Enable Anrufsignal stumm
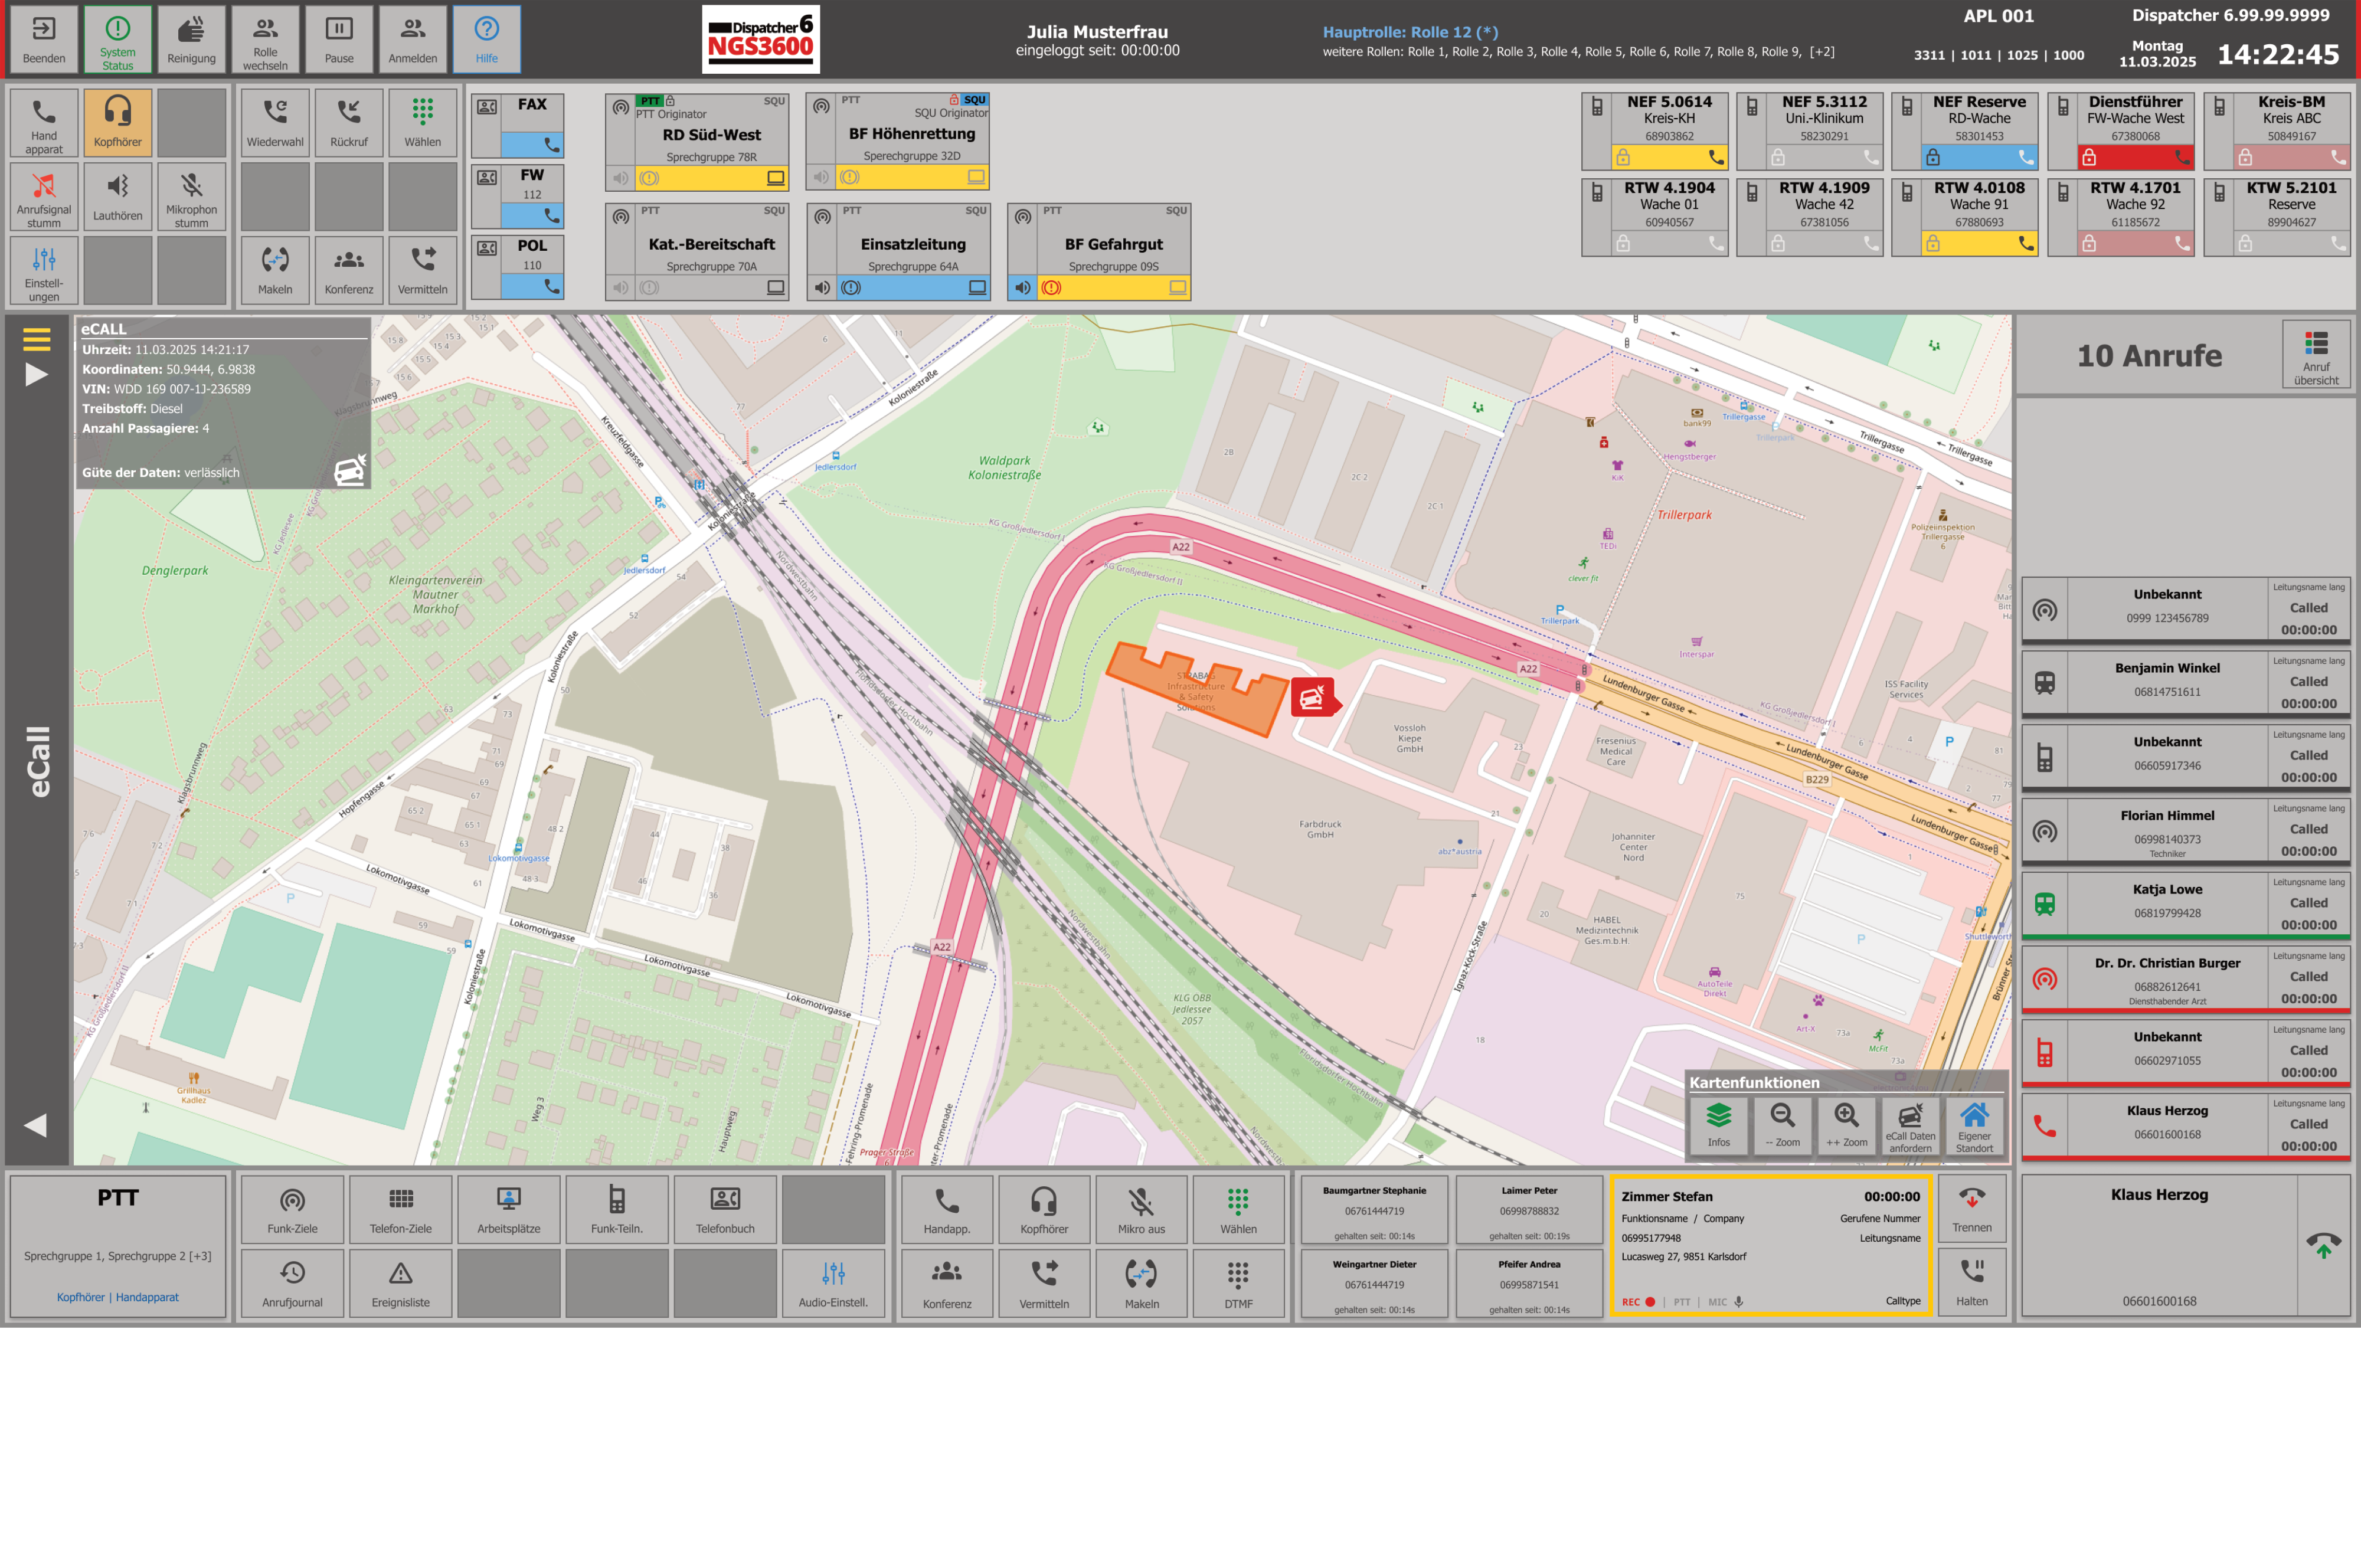Viewport: 2361px width, 1568px height. [44, 197]
